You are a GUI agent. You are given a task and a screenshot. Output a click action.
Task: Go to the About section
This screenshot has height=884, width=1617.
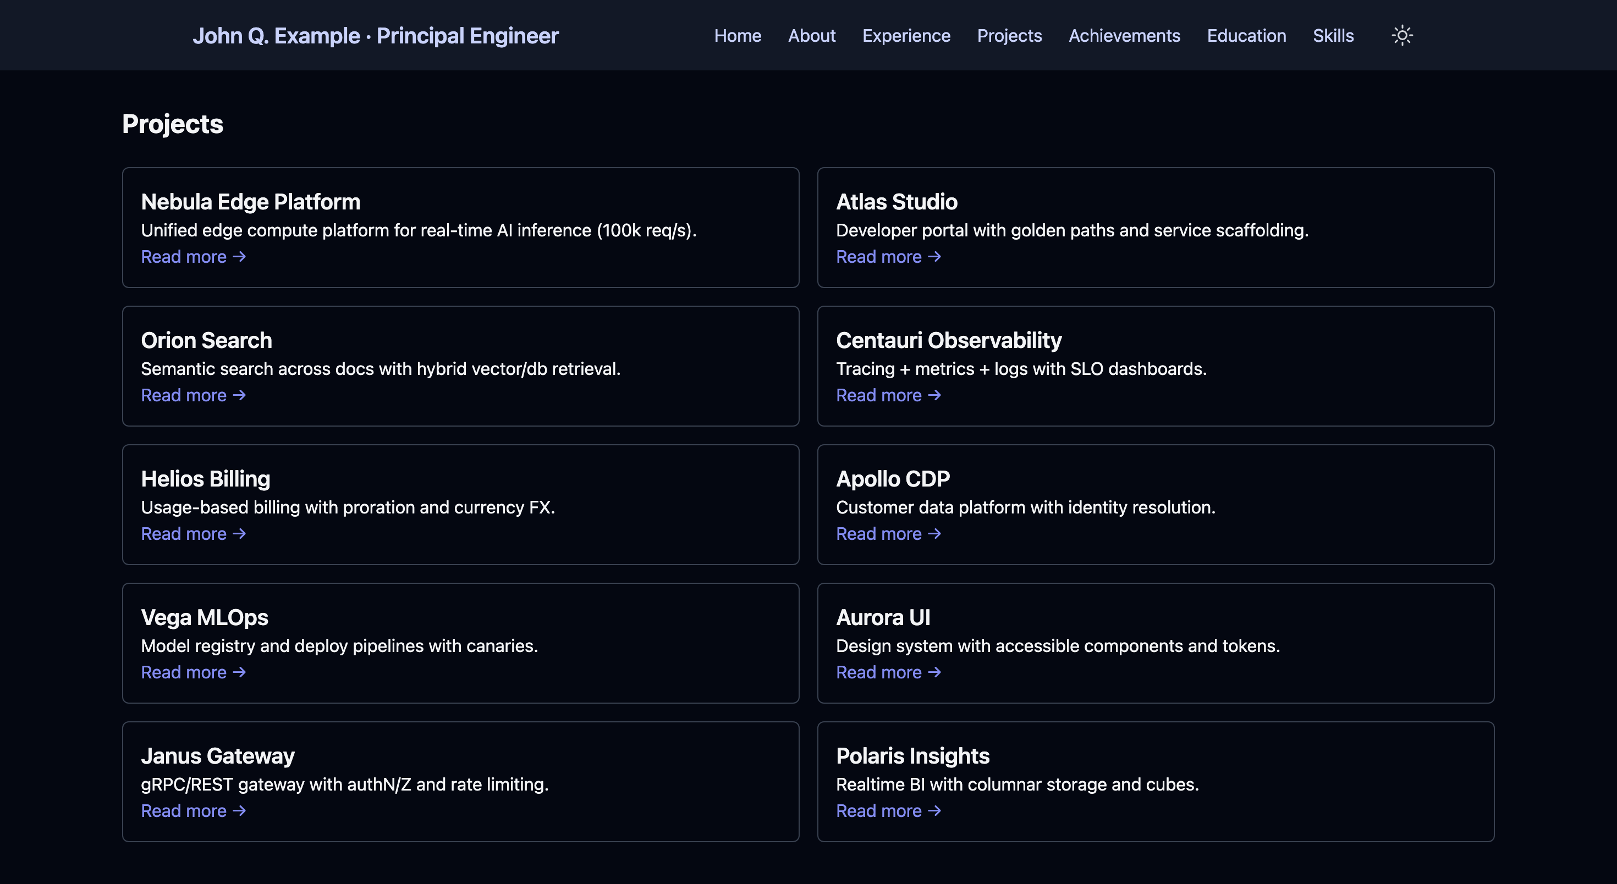pos(811,36)
